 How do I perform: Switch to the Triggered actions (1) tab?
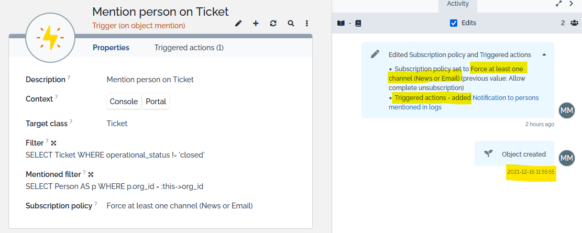coord(189,48)
